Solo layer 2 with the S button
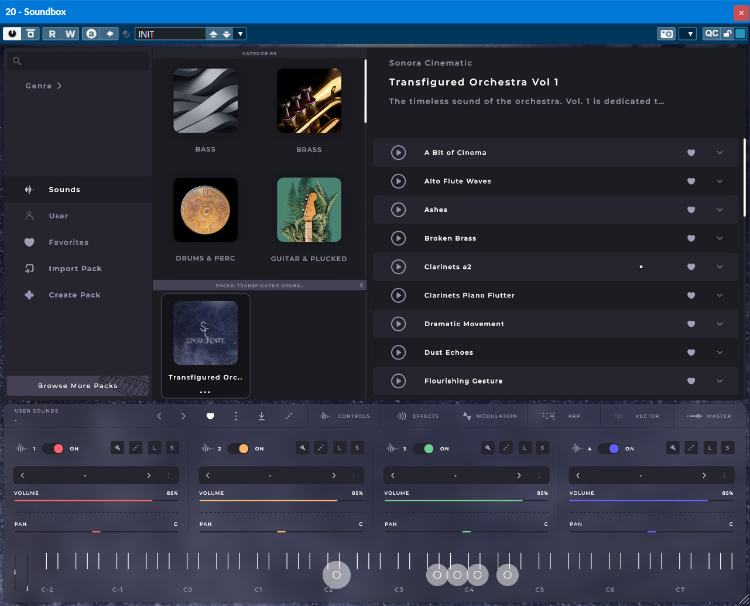The width and height of the screenshot is (750, 606). pyautogui.click(x=357, y=448)
